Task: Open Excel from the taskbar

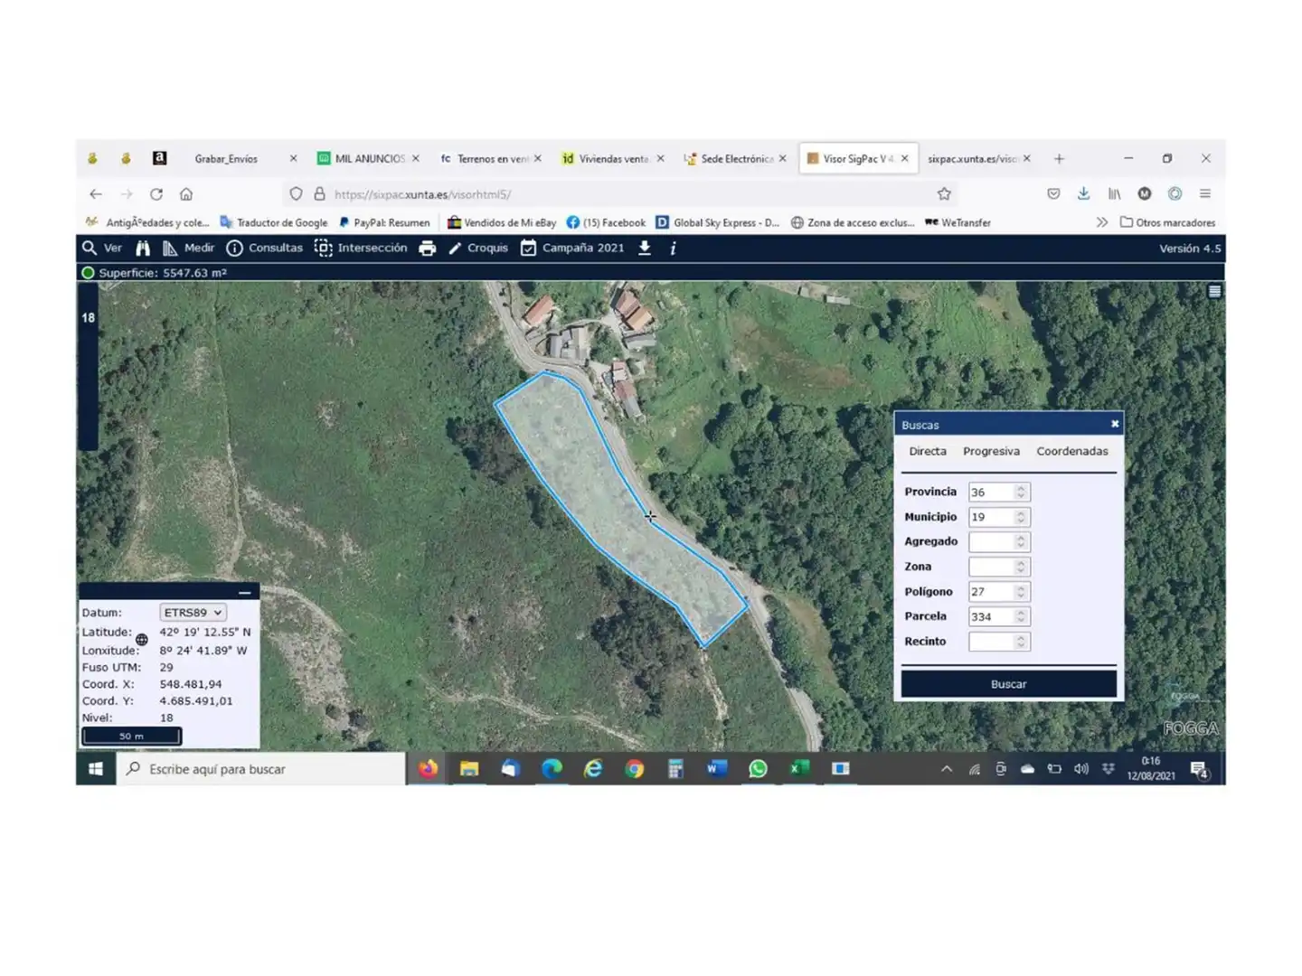Action: (x=799, y=768)
